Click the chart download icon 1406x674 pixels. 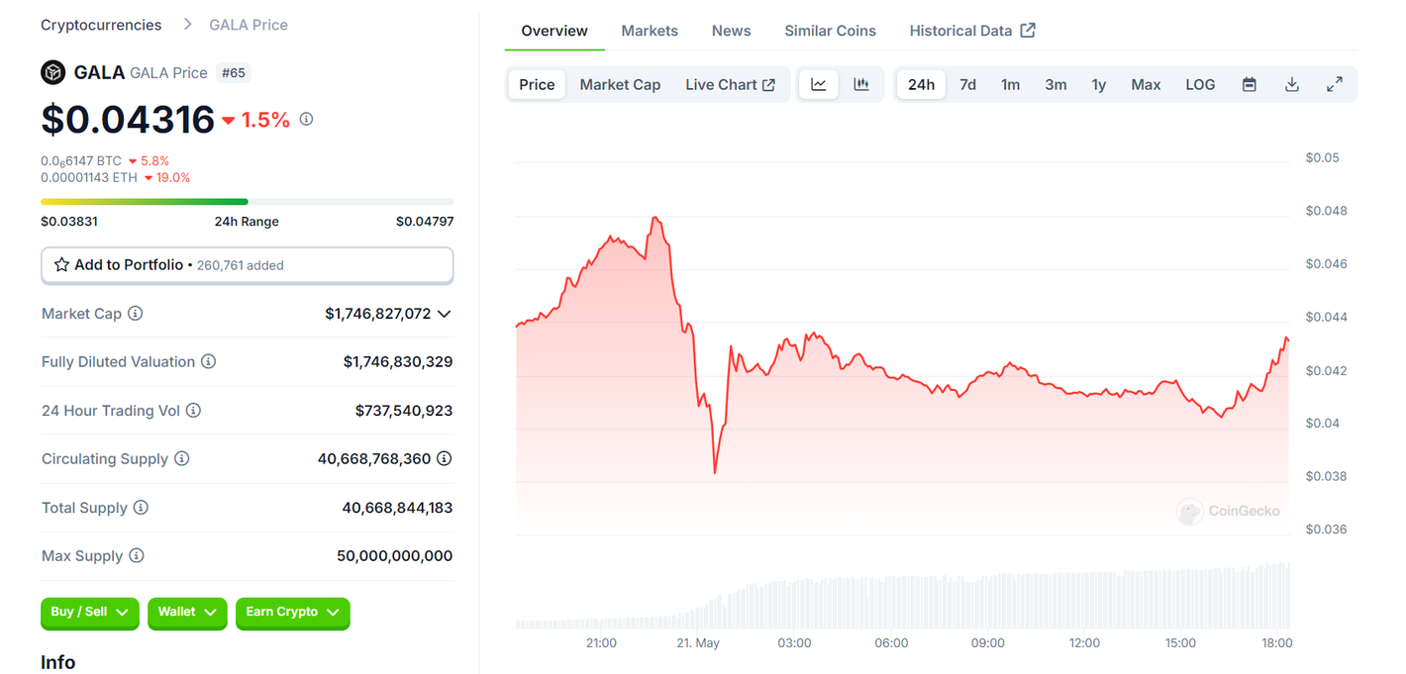click(1291, 84)
